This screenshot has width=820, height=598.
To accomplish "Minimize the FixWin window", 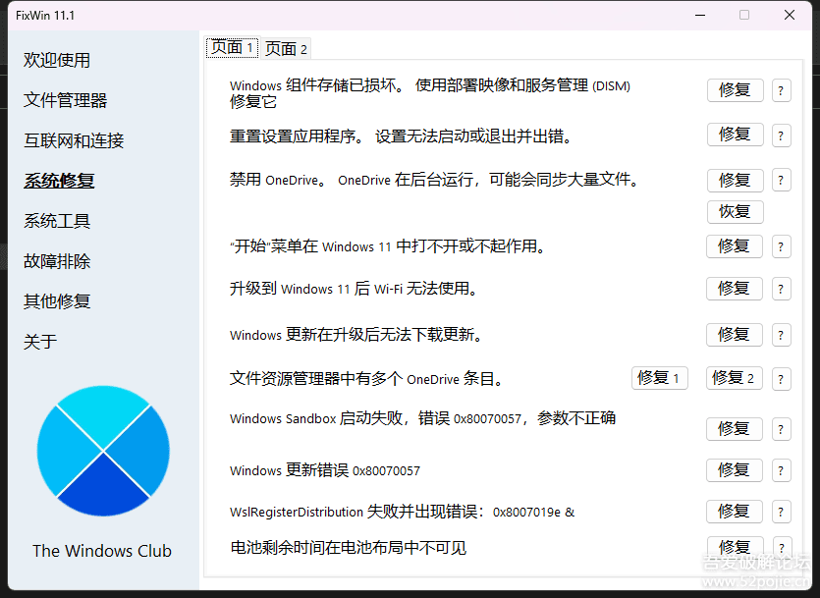I will tap(700, 15).
